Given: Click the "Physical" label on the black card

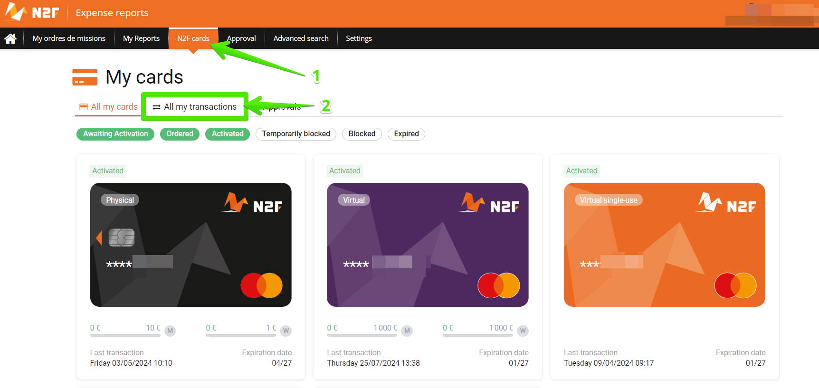Looking at the screenshot, I should (120, 200).
